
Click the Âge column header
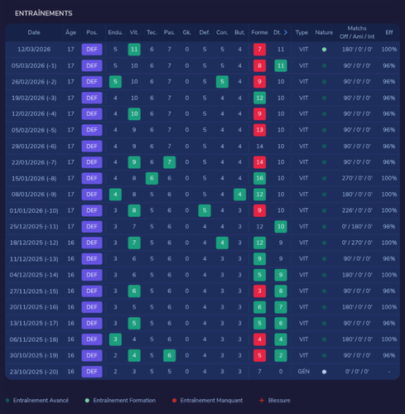tap(70, 32)
